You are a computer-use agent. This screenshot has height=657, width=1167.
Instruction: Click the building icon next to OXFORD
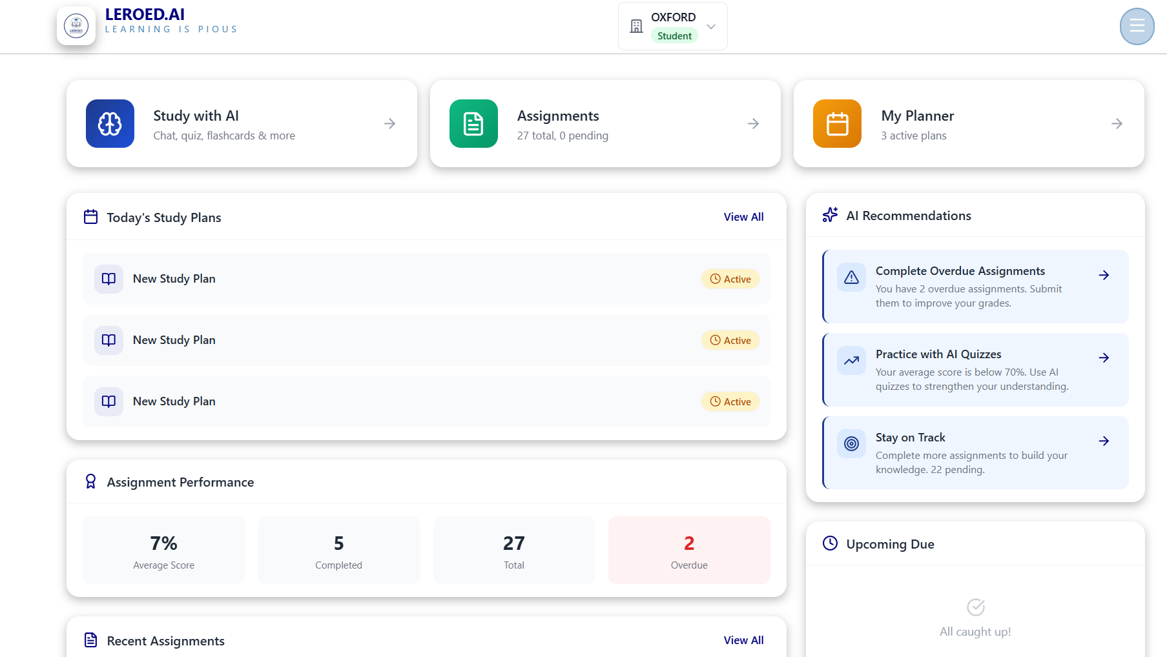636,26
